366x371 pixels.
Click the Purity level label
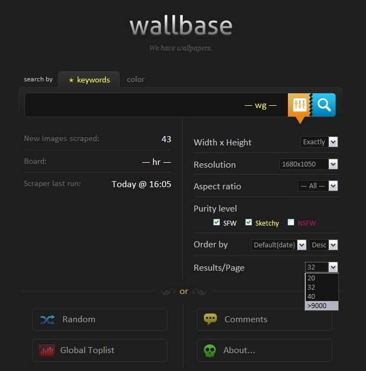coord(215,209)
